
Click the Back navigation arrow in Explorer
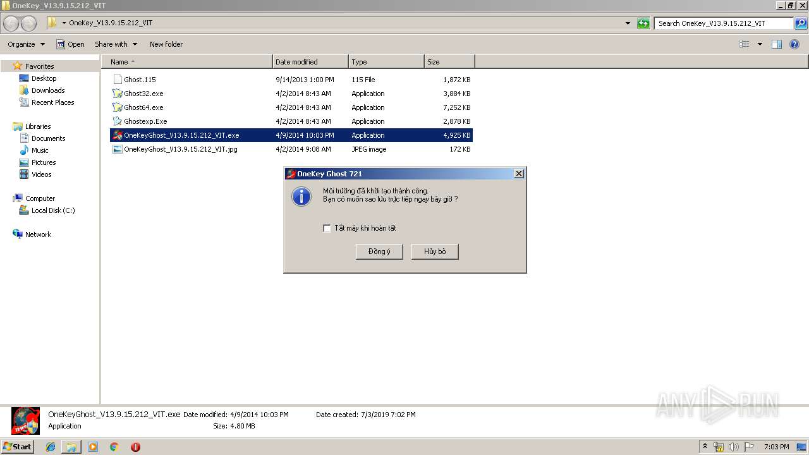(11, 23)
